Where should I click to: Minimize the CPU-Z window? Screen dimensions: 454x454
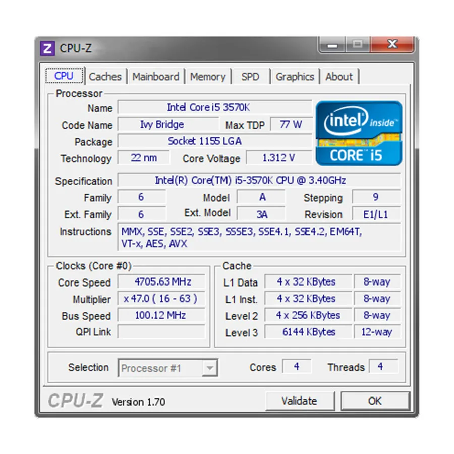tap(332, 45)
